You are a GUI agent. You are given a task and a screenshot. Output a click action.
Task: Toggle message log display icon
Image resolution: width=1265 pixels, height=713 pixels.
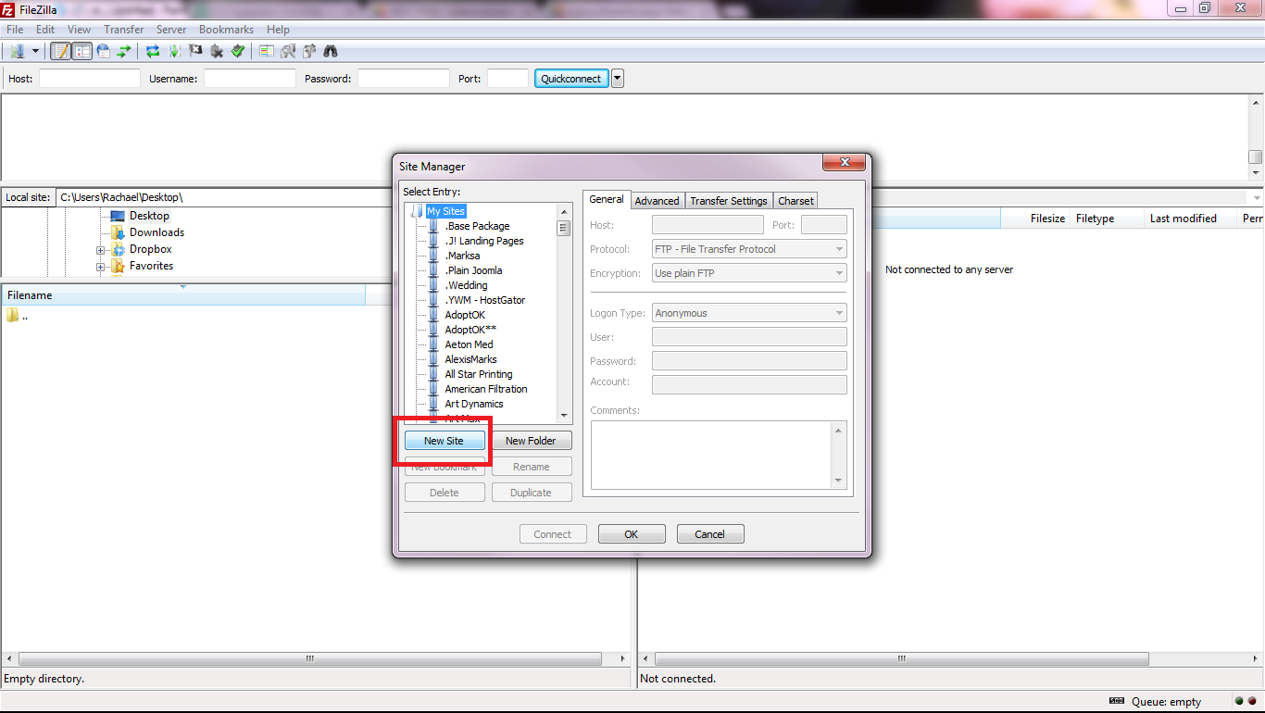pyautogui.click(x=60, y=51)
